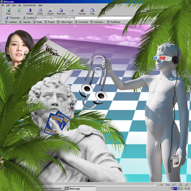Open the Edit menu
Screen dimensions: 191x191
pyautogui.click(x=8, y=5)
